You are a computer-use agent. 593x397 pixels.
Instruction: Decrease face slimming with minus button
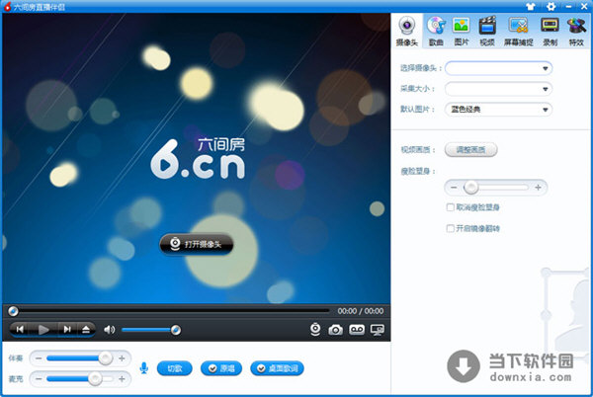(x=454, y=188)
